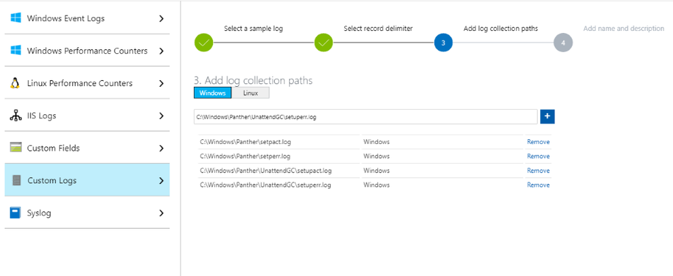Expand Windows Event Logs chevron
This screenshot has height=276, width=673.
coord(162,18)
